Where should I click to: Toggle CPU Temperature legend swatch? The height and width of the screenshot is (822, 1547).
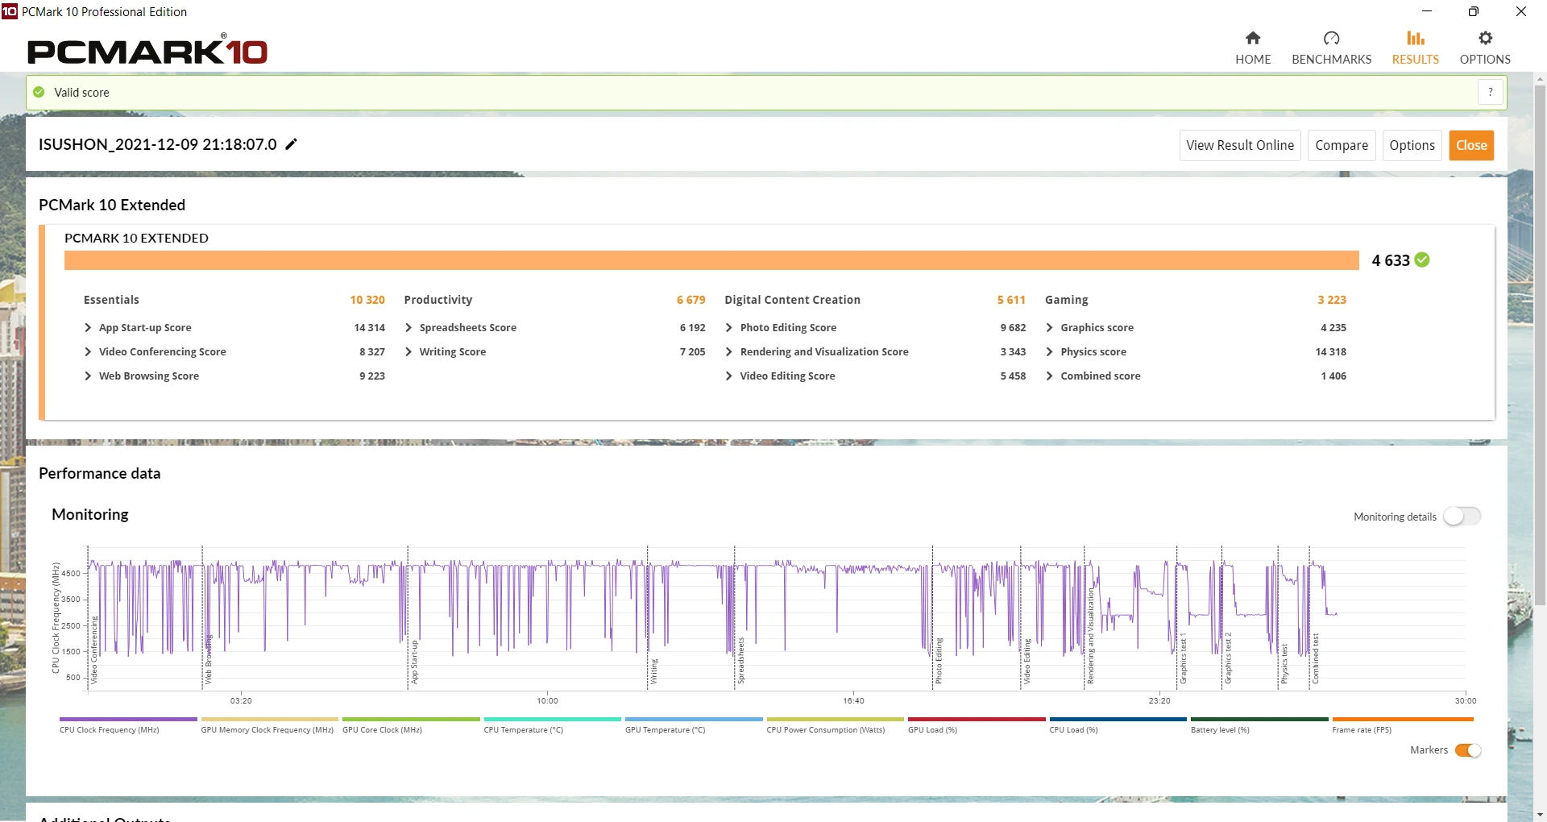pyautogui.click(x=553, y=719)
